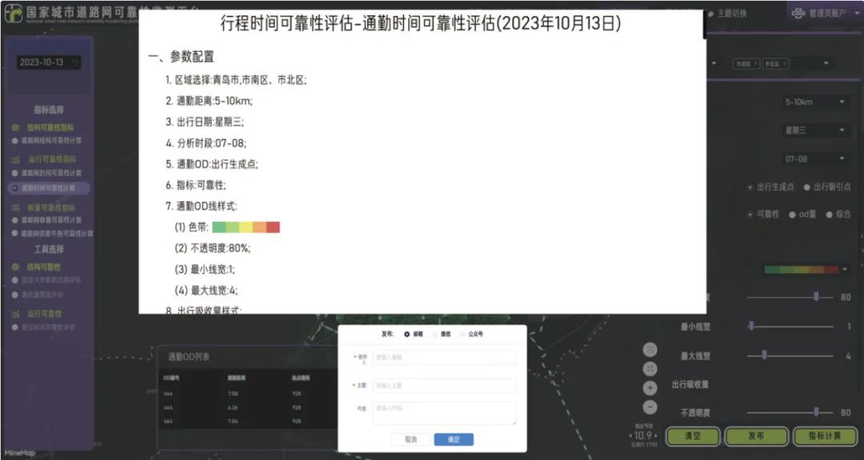Increase map zoom level arrow right of 10.9
This screenshot has height=460, width=864.
pos(656,436)
